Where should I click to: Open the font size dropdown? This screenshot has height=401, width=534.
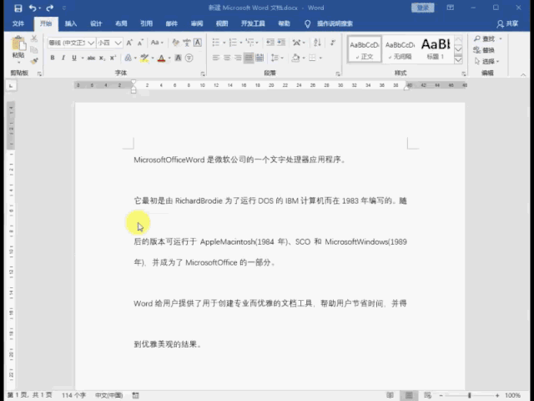point(118,43)
